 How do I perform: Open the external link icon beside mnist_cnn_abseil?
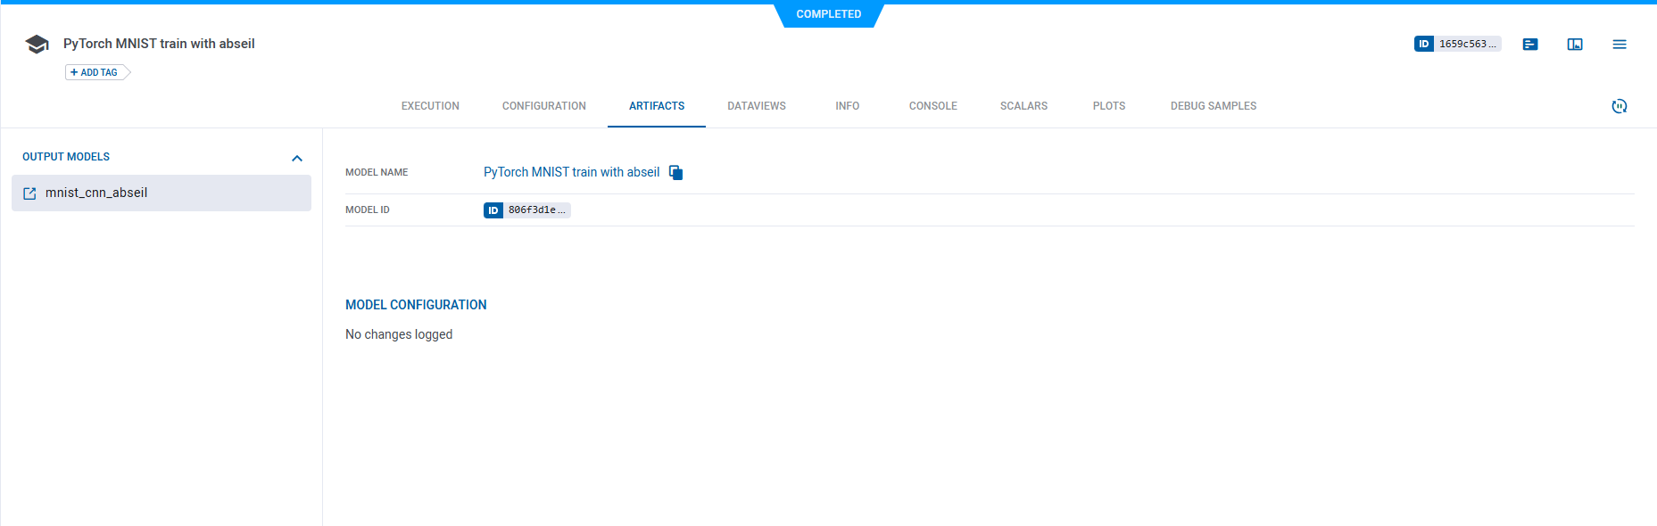coord(29,193)
